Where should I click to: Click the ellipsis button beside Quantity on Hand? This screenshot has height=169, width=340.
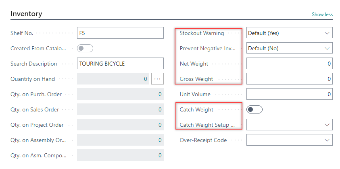pyautogui.click(x=157, y=79)
